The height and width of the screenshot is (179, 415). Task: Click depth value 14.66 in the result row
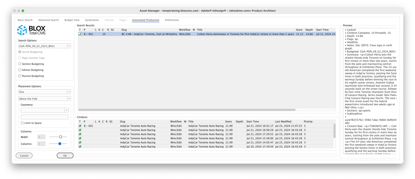pyautogui.click(x=309, y=34)
